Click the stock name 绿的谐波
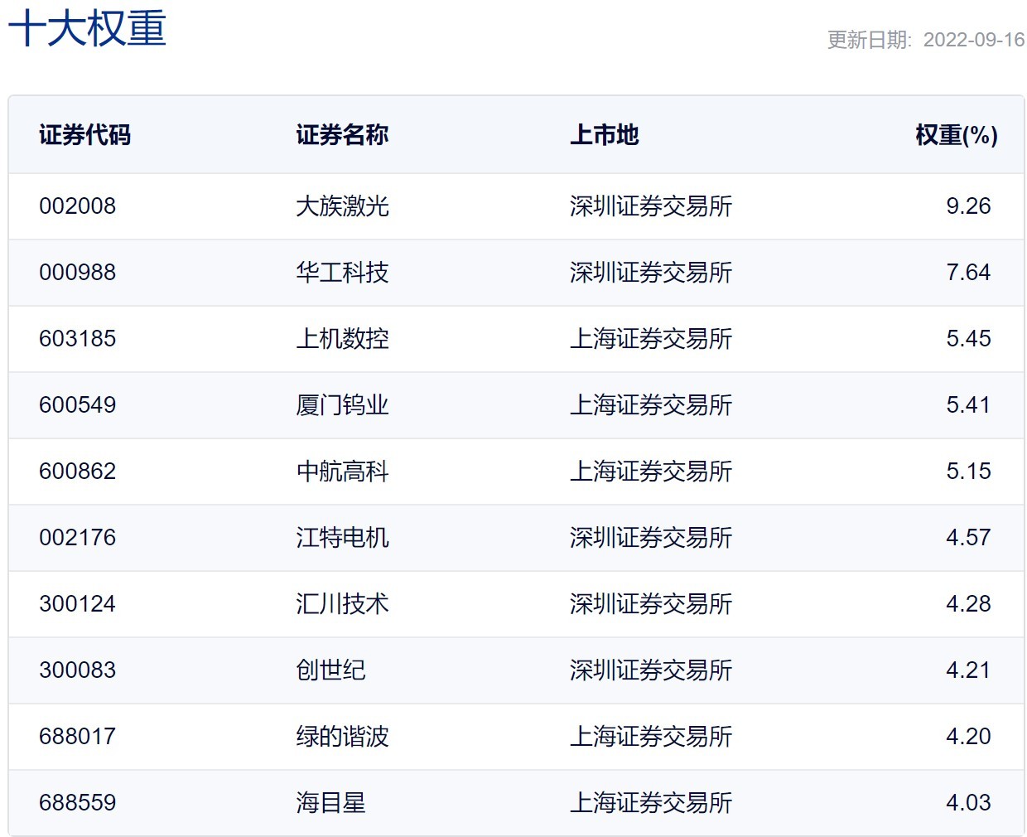 pos(342,737)
